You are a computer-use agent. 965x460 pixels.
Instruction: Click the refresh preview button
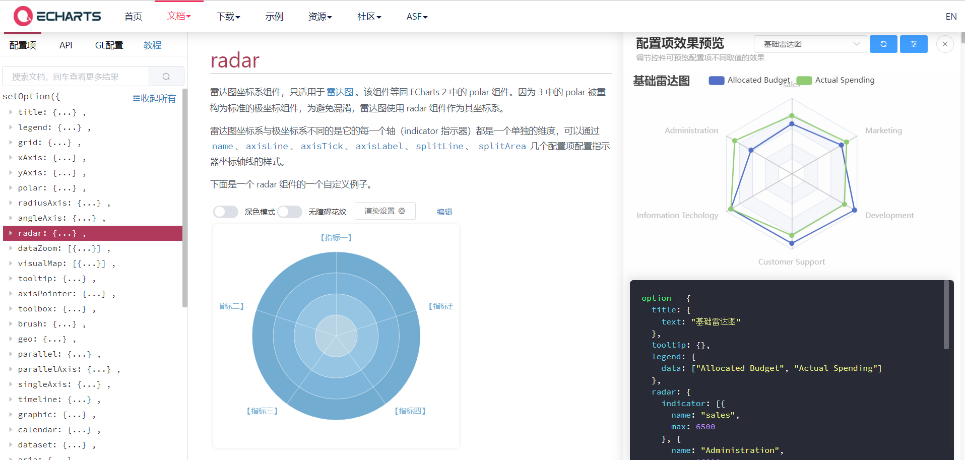pyautogui.click(x=883, y=44)
